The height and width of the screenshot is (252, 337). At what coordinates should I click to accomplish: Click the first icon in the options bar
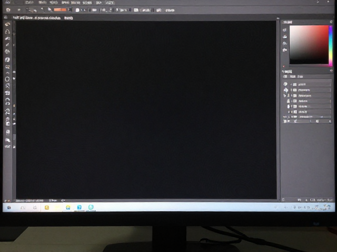pos(8,10)
